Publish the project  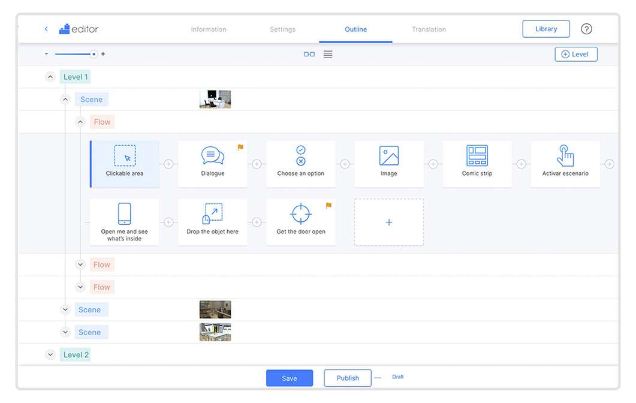pyautogui.click(x=348, y=378)
